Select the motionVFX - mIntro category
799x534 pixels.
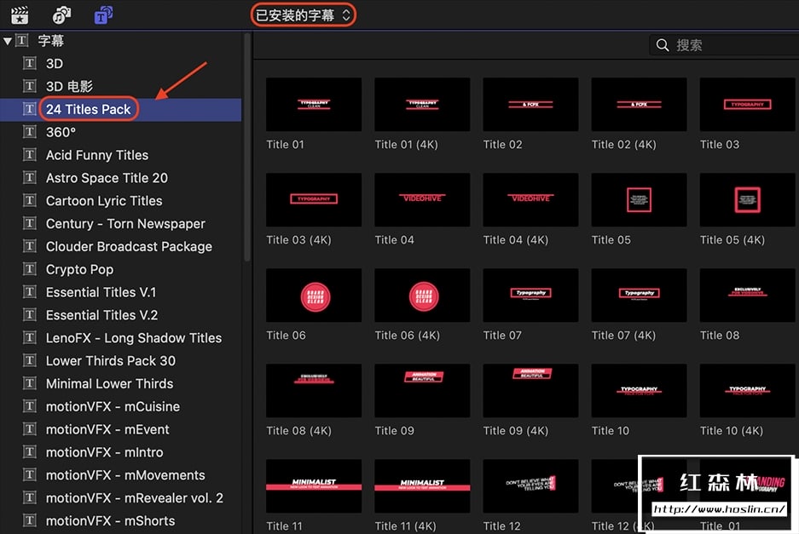coord(121,452)
